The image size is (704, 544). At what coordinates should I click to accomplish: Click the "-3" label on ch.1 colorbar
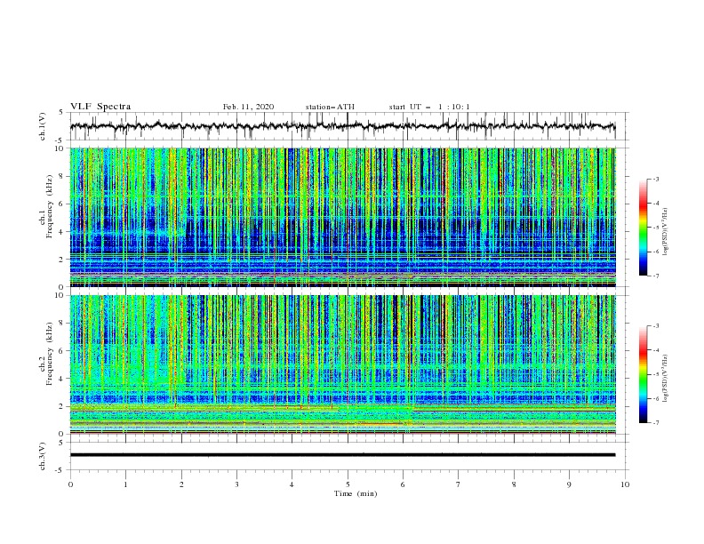[656, 179]
